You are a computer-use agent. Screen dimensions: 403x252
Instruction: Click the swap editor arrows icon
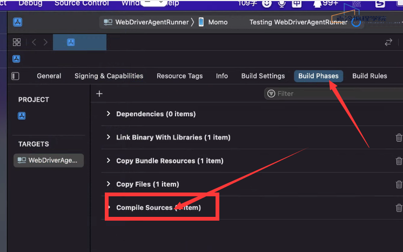[388, 42]
